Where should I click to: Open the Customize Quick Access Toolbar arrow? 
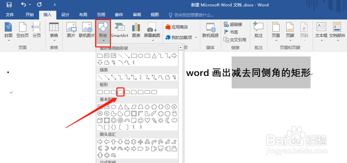[x=55, y=4]
